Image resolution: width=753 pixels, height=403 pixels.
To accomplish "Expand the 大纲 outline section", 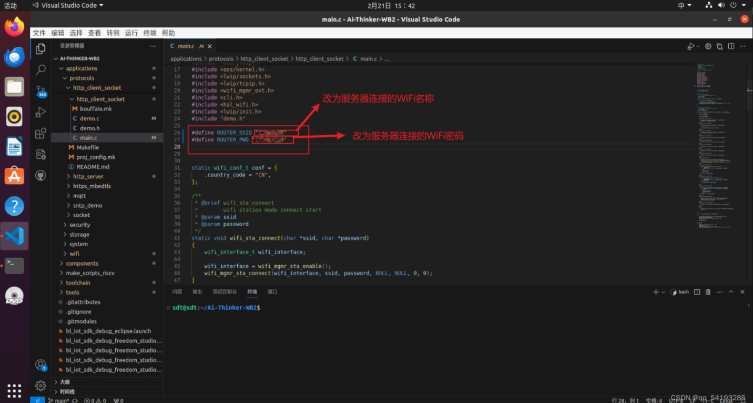I will [x=107, y=382].
